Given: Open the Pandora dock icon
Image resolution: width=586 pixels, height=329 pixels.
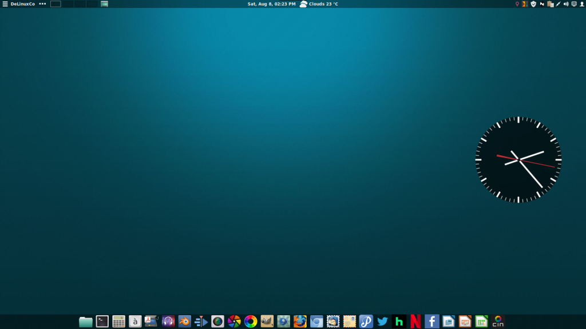Looking at the screenshot, I should [x=366, y=322].
